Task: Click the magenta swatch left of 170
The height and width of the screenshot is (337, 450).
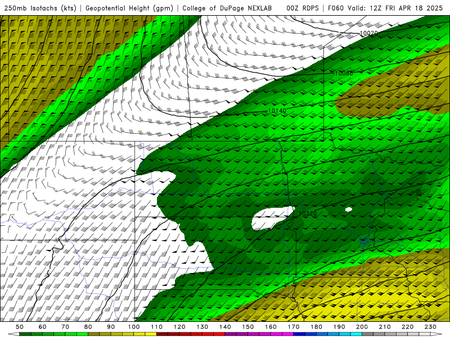Action: pos(288,334)
